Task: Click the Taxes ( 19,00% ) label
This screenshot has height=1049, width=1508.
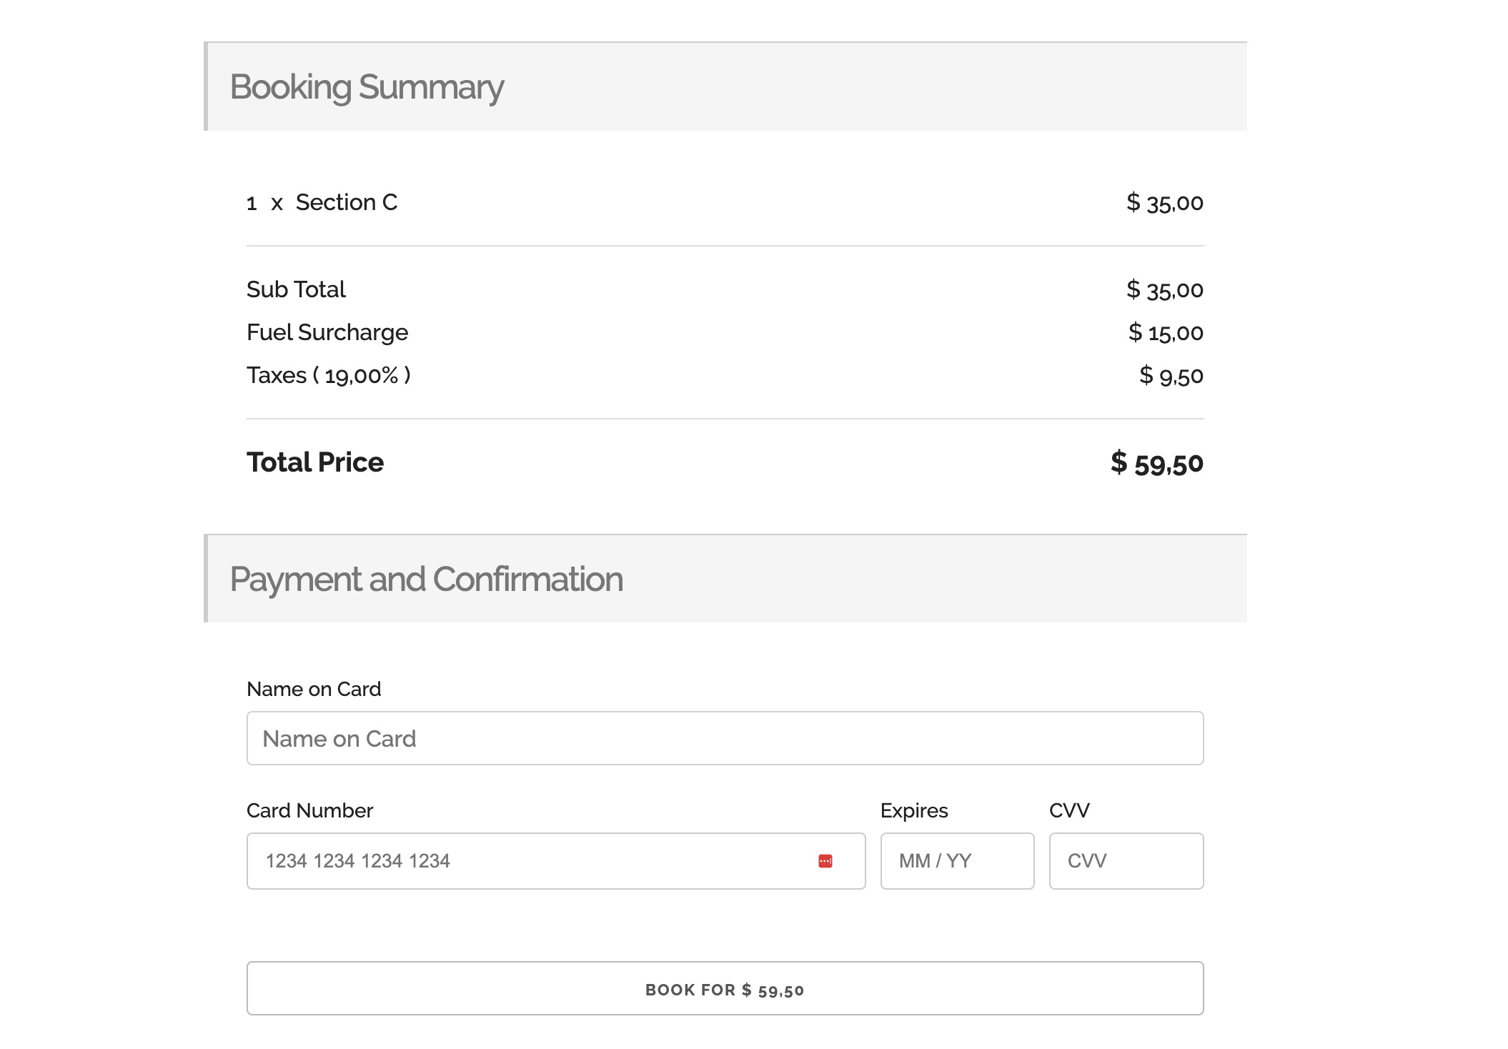Action: tap(329, 375)
